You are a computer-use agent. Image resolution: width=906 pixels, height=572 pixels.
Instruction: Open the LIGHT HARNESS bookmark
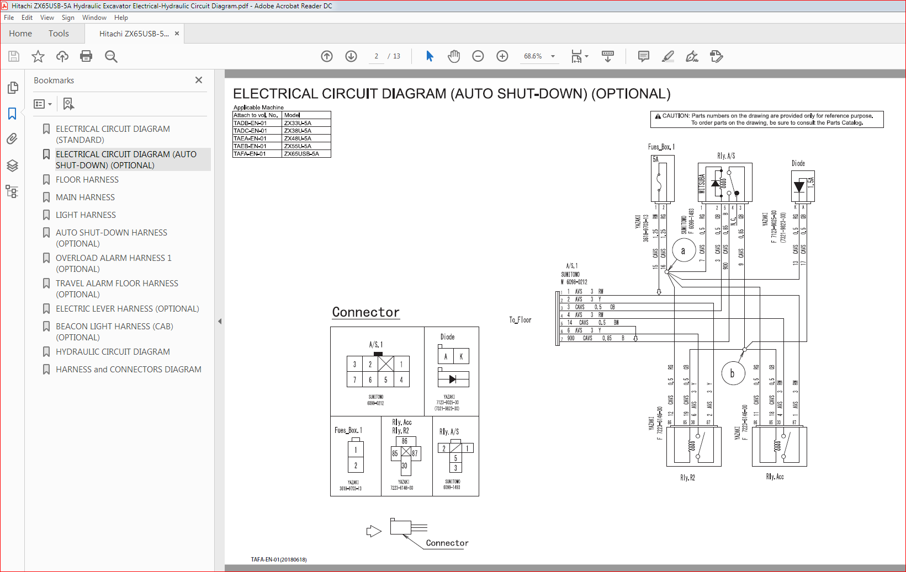tap(86, 215)
